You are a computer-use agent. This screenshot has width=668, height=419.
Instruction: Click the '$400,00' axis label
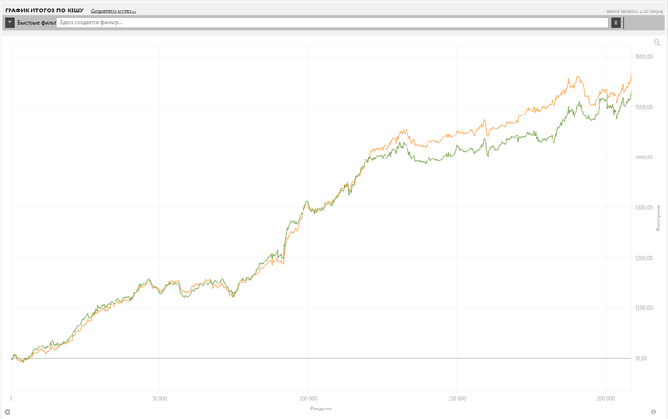(x=643, y=157)
